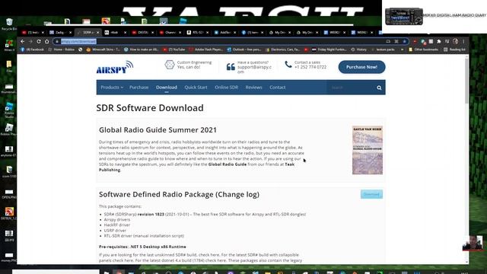This screenshot has height=274, width=487.
Task: Click the Airspy site search field
Action: point(351,88)
